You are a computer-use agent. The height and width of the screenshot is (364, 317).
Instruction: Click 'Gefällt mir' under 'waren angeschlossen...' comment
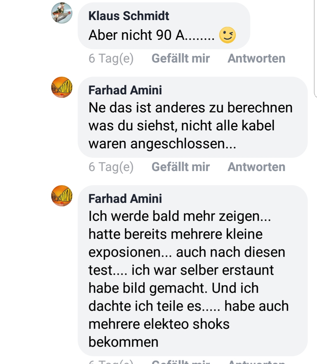tap(180, 167)
